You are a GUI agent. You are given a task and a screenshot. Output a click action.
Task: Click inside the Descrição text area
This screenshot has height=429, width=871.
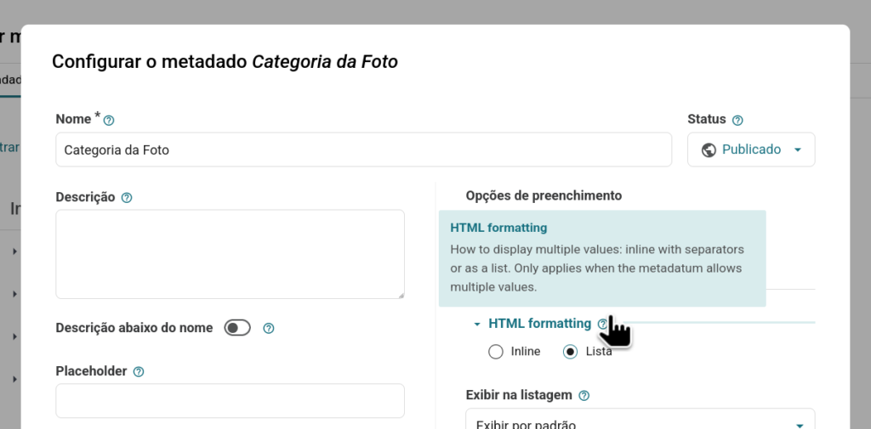tap(230, 254)
